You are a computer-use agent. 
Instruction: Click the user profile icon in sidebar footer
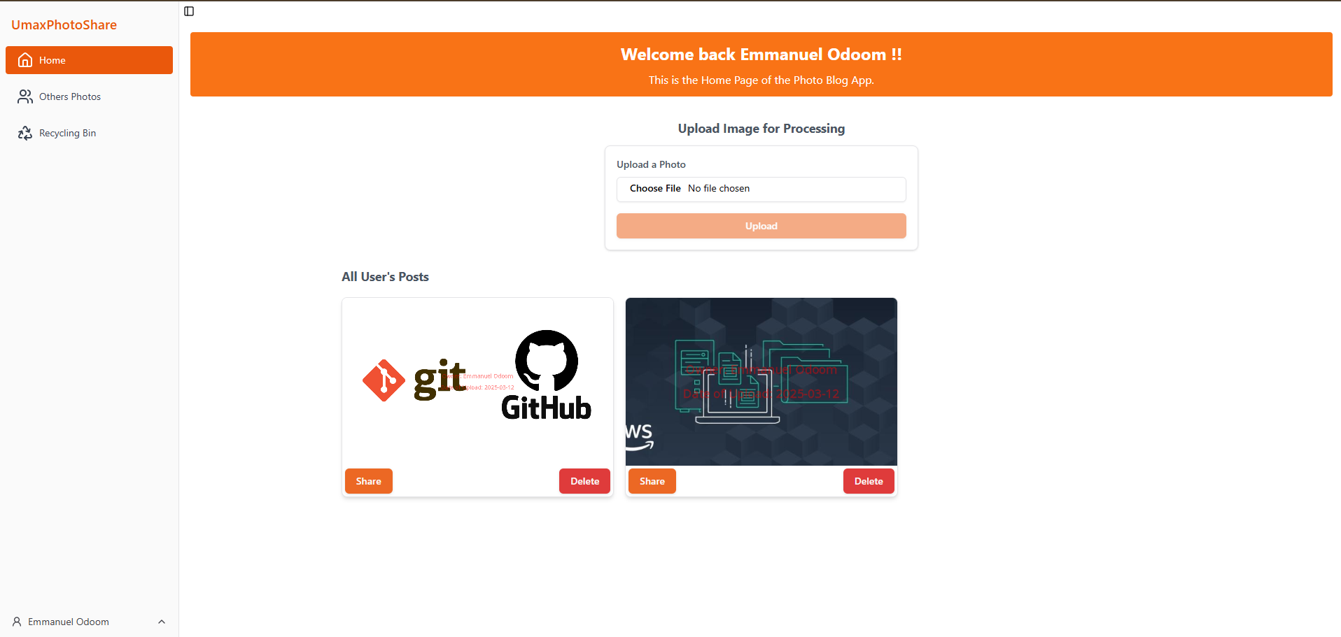coord(17,622)
